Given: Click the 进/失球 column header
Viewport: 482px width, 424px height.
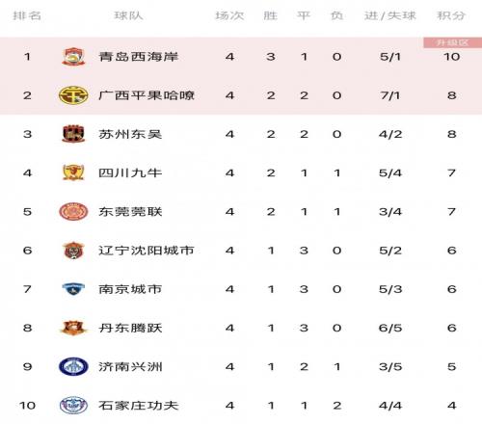Looking at the screenshot, I should click(390, 15).
